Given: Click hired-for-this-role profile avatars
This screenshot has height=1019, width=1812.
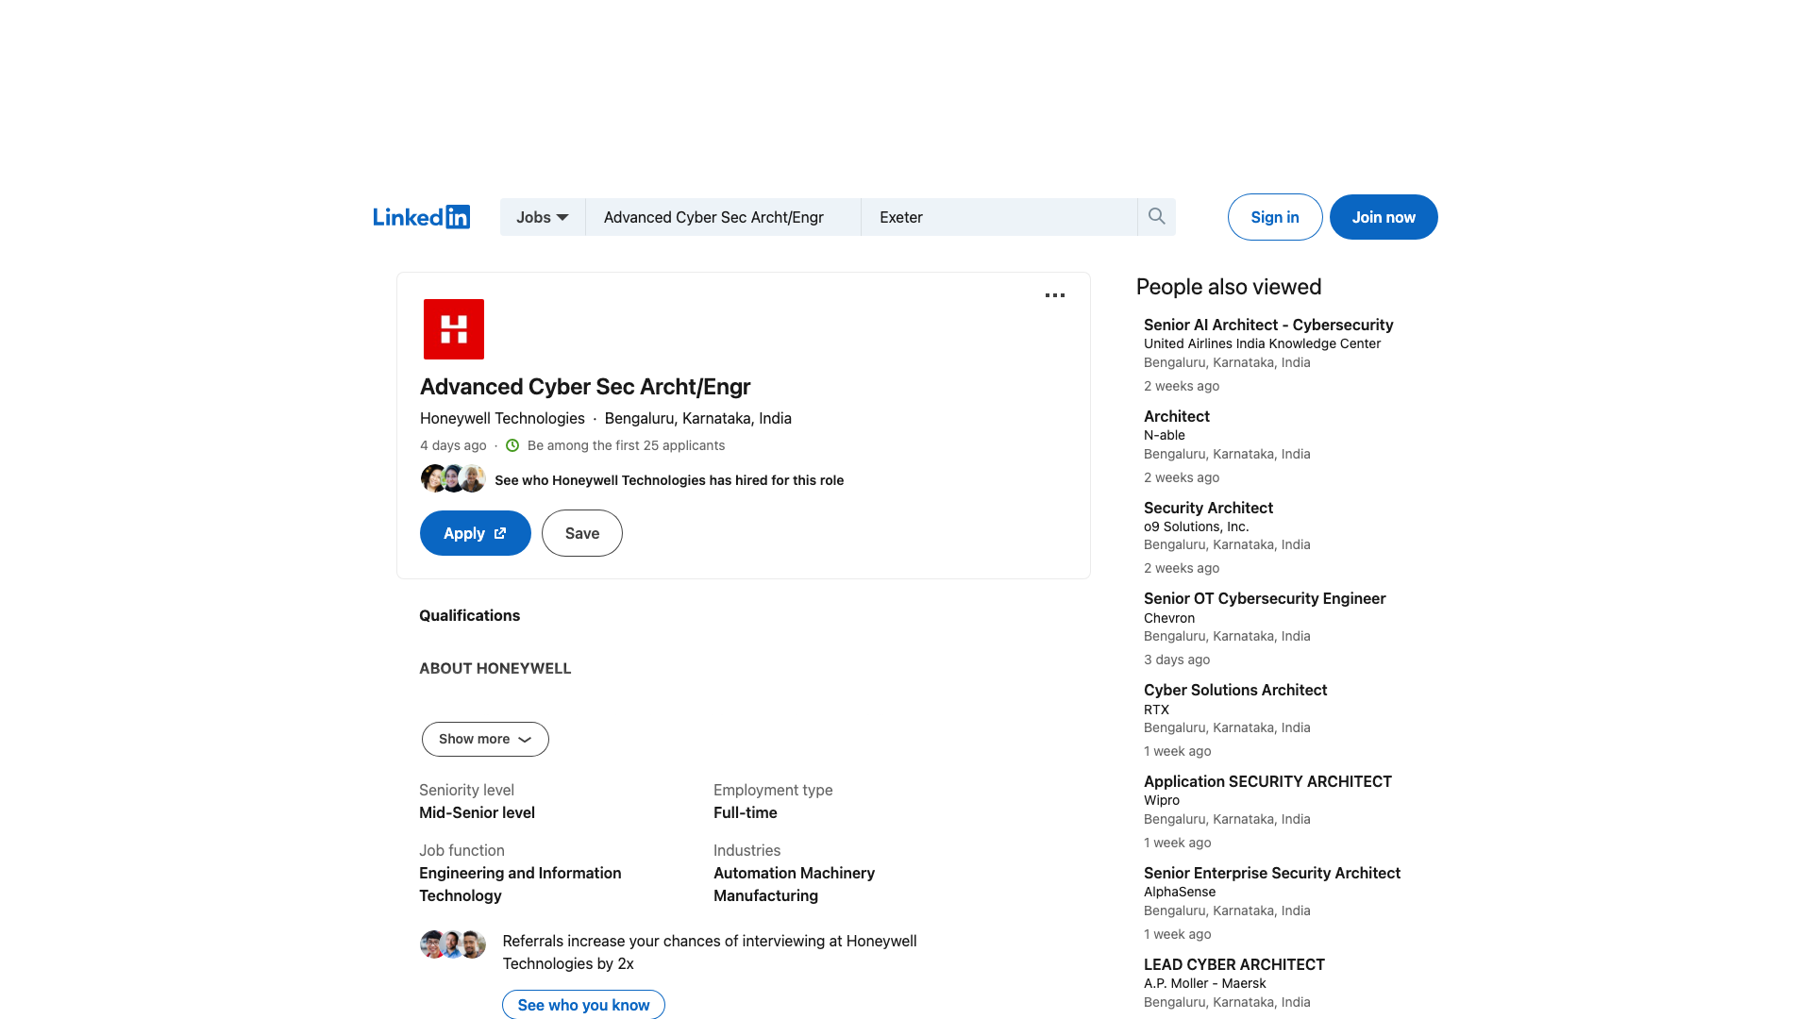Looking at the screenshot, I should 453,479.
